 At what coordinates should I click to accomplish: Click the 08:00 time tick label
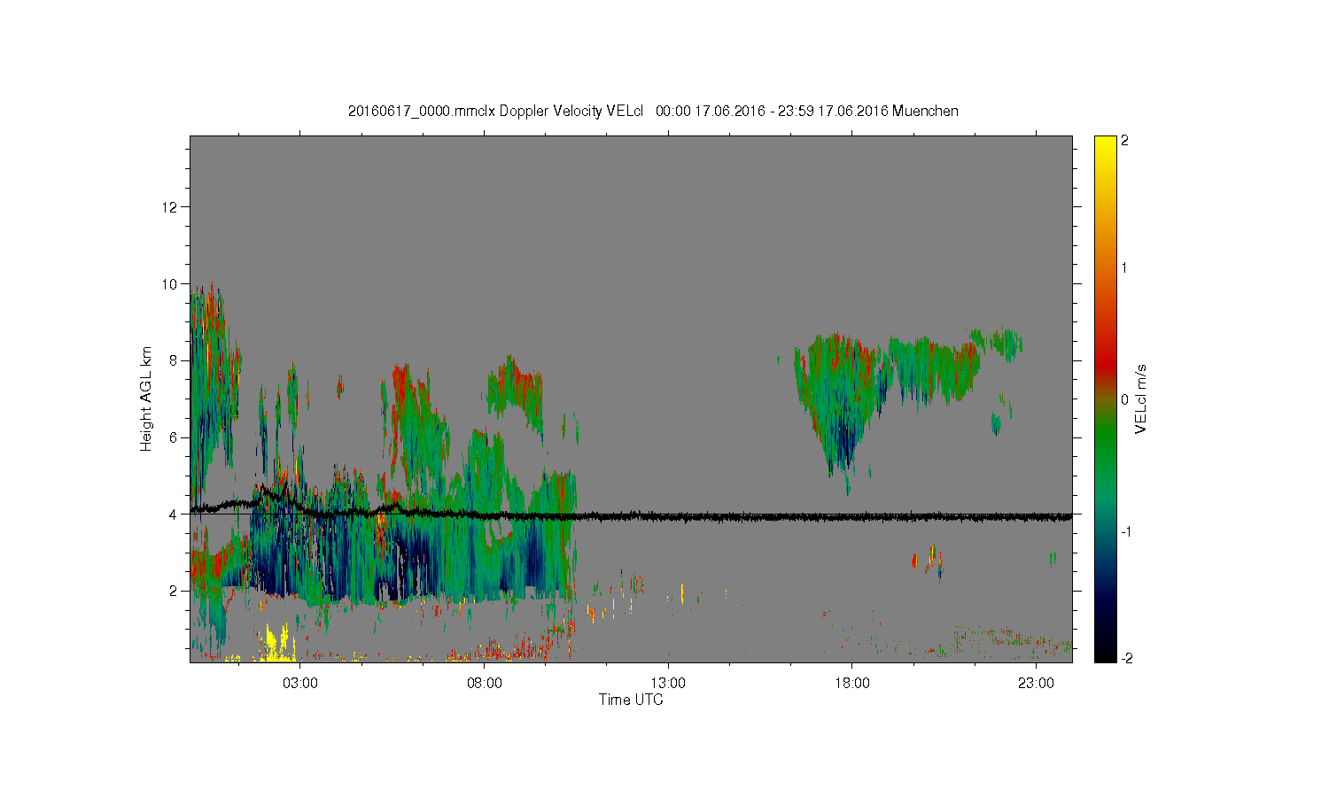point(484,684)
